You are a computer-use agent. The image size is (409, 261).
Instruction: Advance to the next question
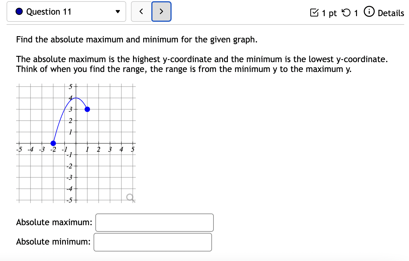tap(161, 11)
